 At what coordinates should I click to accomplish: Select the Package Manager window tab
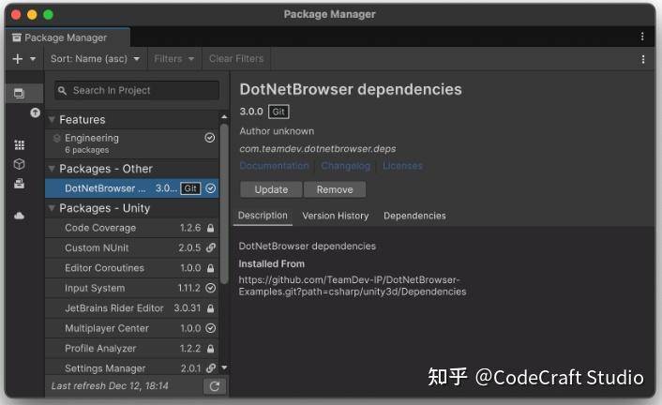click(x=68, y=37)
